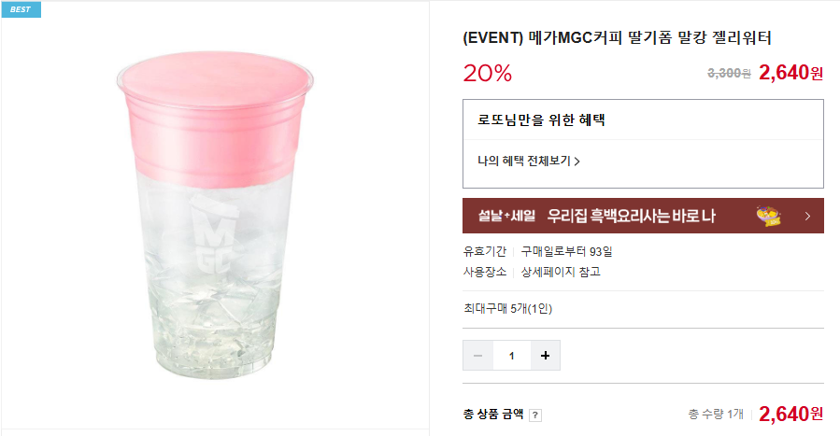
Task: Click the BEST badge on the product image
Action: (21, 9)
